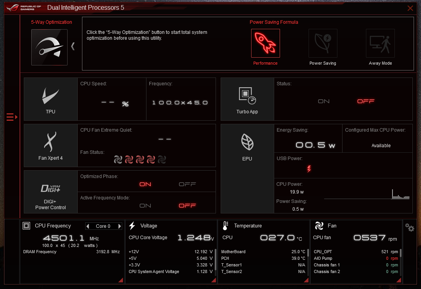Click the second fan status icon
The width and height of the screenshot is (421, 289).
point(129,160)
